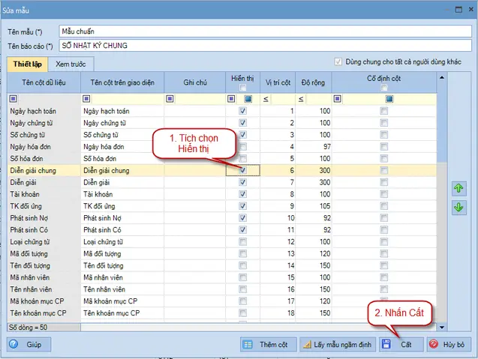Click the Tên cột trên giao diện column header
Image resolution: width=478 pixels, height=359 pixels.
[x=122, y=82]
